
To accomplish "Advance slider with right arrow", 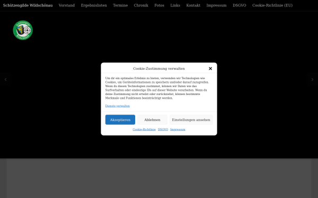I will tap(312, 79).
